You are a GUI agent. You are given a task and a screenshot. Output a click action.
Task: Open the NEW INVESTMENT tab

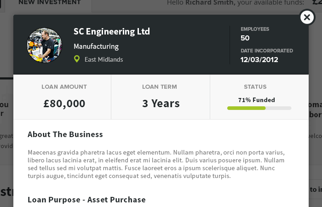click(50, 2)
